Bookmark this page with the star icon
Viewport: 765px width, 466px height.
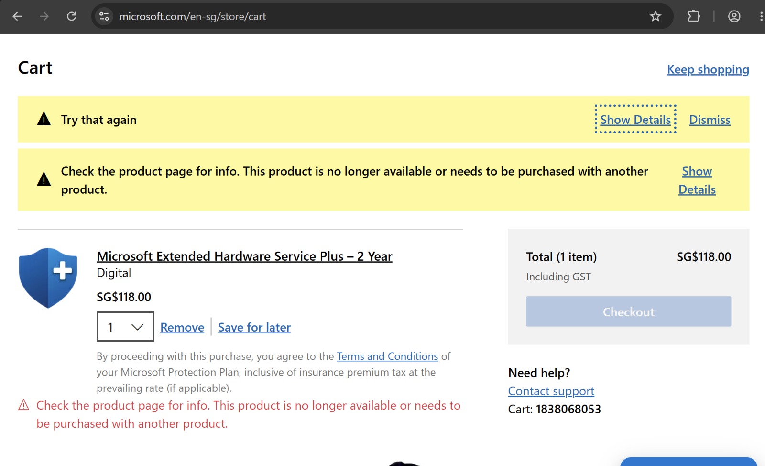pos(656,16)
